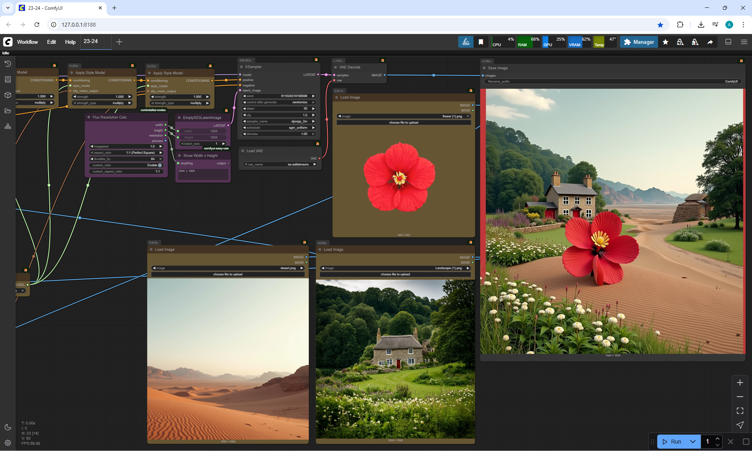
Task: Open the Workflow menu
Action: tap(27, 42)
